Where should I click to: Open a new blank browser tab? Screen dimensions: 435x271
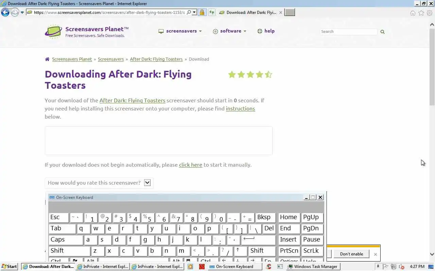[x=290, y=13]
